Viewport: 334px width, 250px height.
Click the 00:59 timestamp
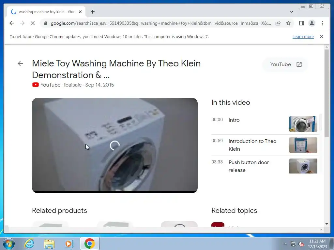pos(217,141)
